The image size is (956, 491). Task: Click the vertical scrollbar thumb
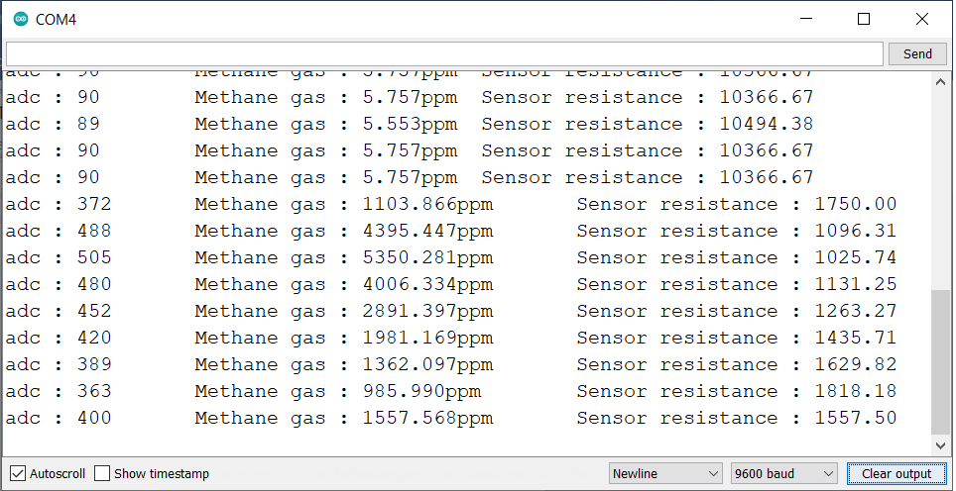coord(941,362)
